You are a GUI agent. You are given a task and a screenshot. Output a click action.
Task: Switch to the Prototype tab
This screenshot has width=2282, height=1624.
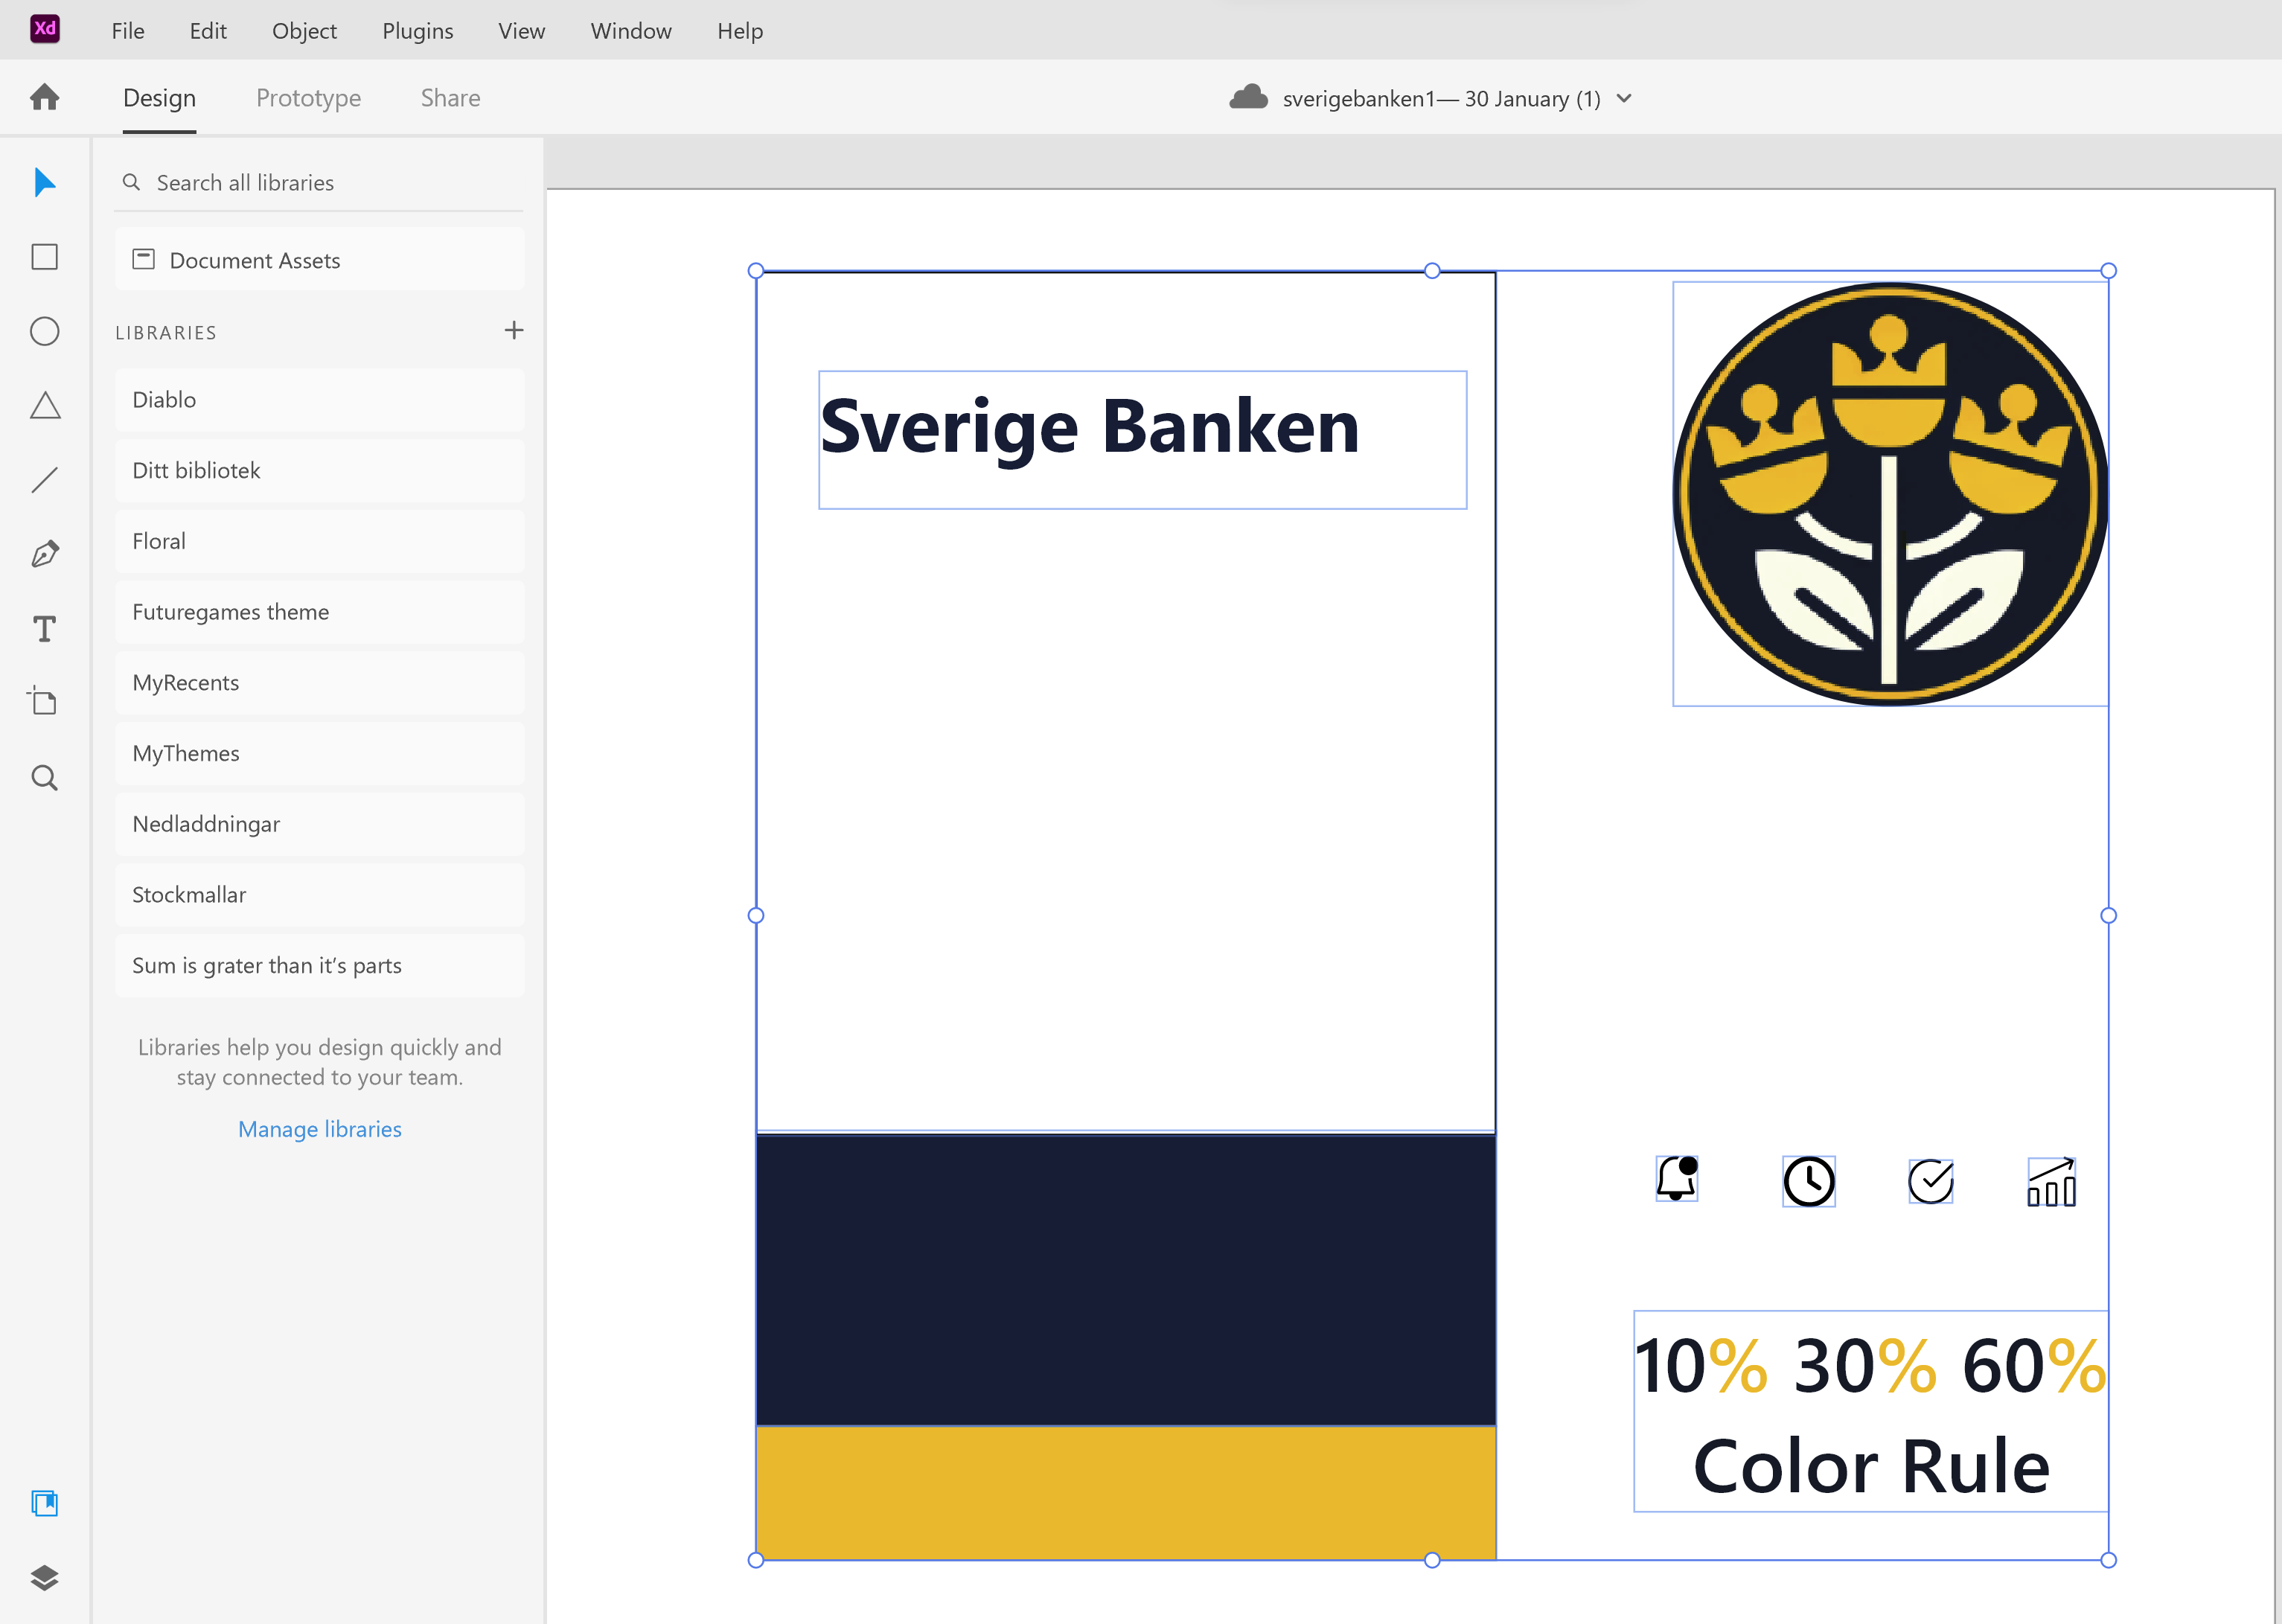308,98
